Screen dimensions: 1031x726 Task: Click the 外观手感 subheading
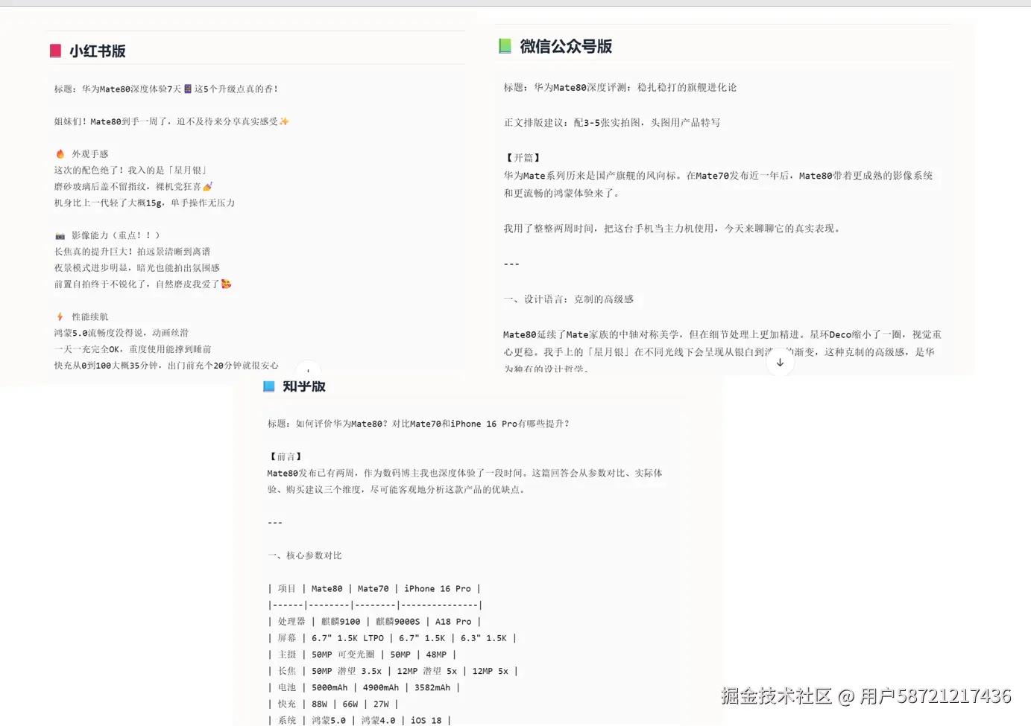[90, 153]
